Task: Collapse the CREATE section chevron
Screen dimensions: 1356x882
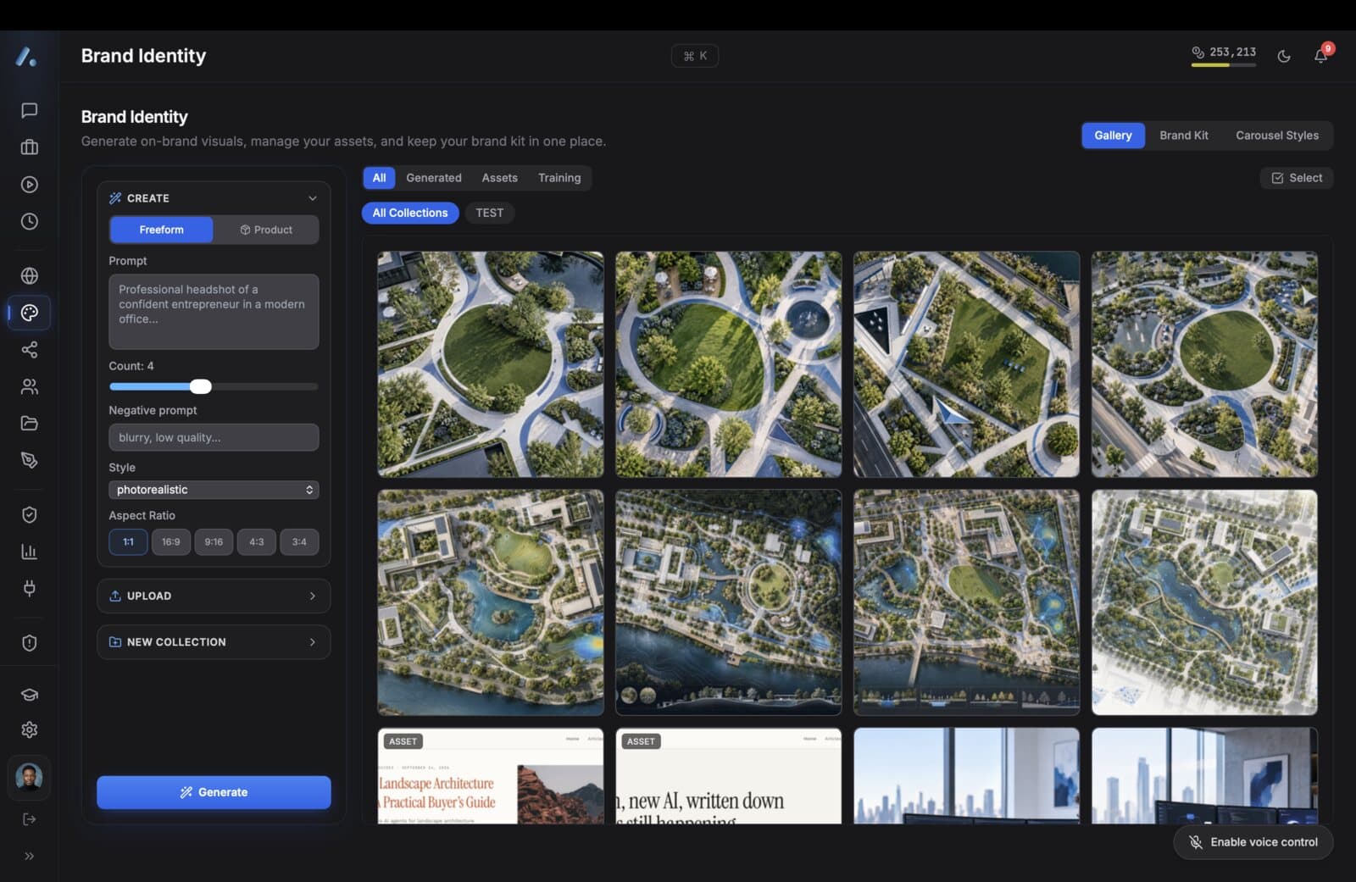Action: click(312, 198)
